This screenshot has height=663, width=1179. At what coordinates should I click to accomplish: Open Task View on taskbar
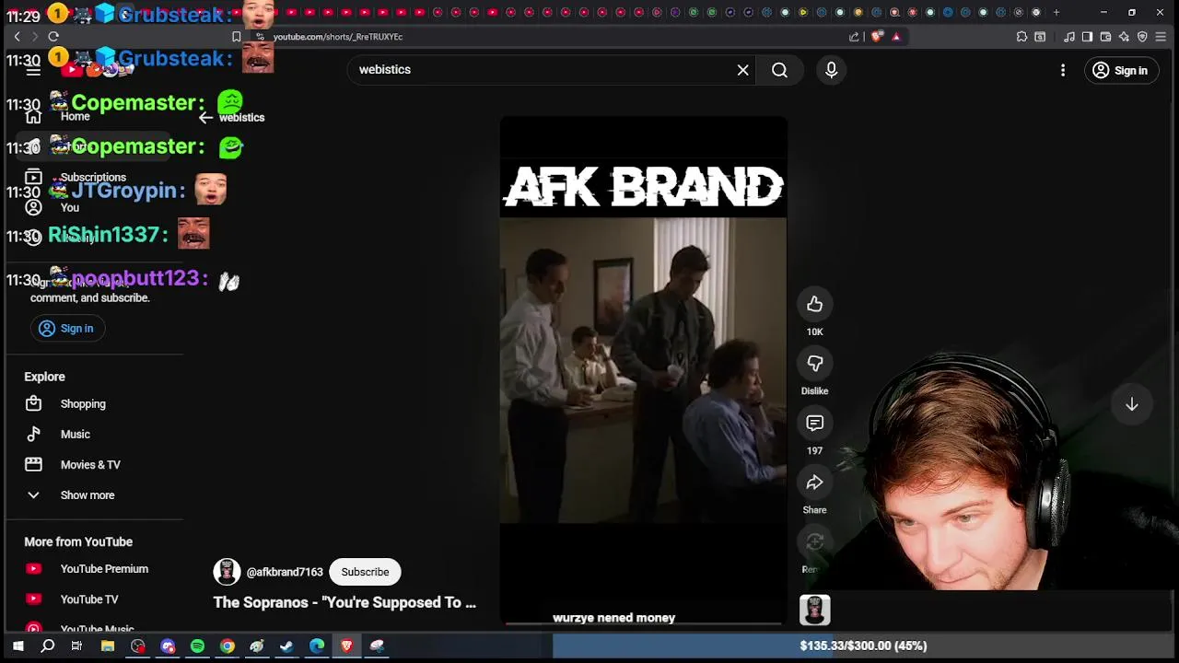77,646
